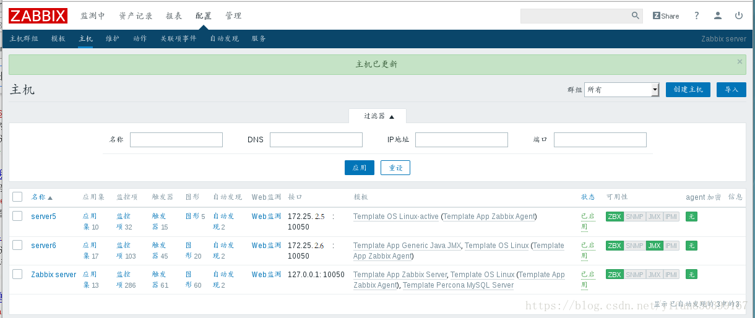The width and height of the screenshot is (755, 318).
Task: Click the Import button (导入)
Action: (x=731, y=90)
